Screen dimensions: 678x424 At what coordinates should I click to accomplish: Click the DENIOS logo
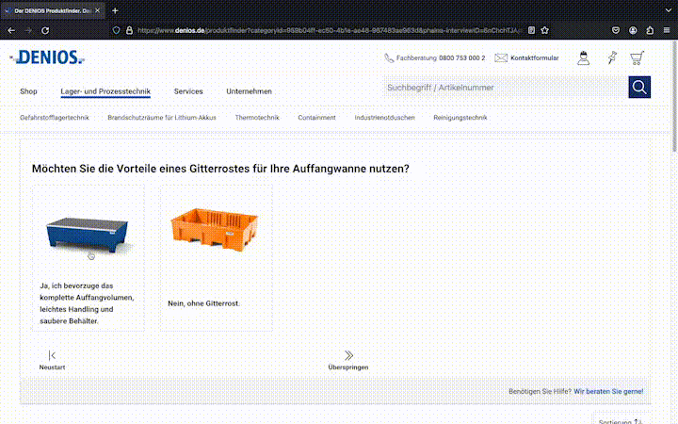pos(47,58)
